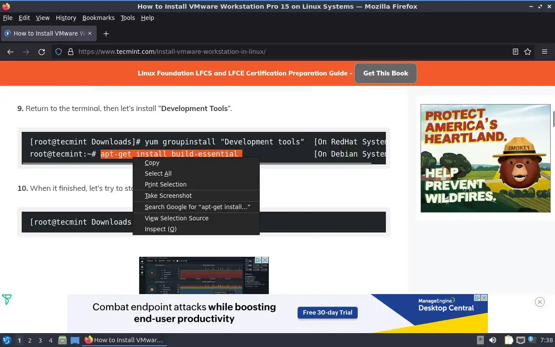This screenshot has width=555, height=347.
Task: Select virtual desktop 1 in the pager
Action: (x=19, y=340)
